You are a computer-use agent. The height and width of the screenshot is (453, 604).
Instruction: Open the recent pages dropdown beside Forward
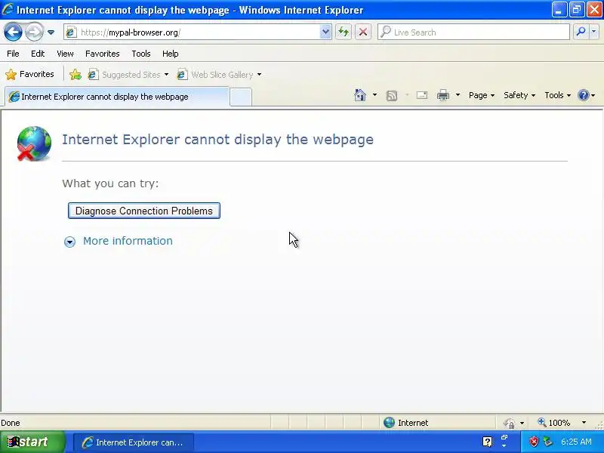pos(51,32)
